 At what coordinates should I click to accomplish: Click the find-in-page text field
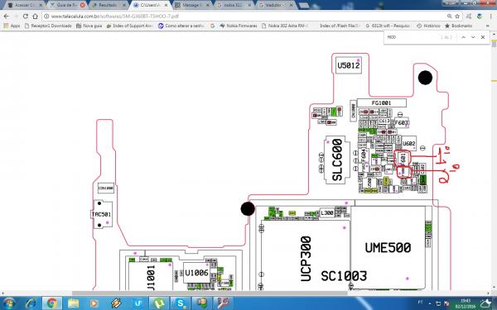412,37
